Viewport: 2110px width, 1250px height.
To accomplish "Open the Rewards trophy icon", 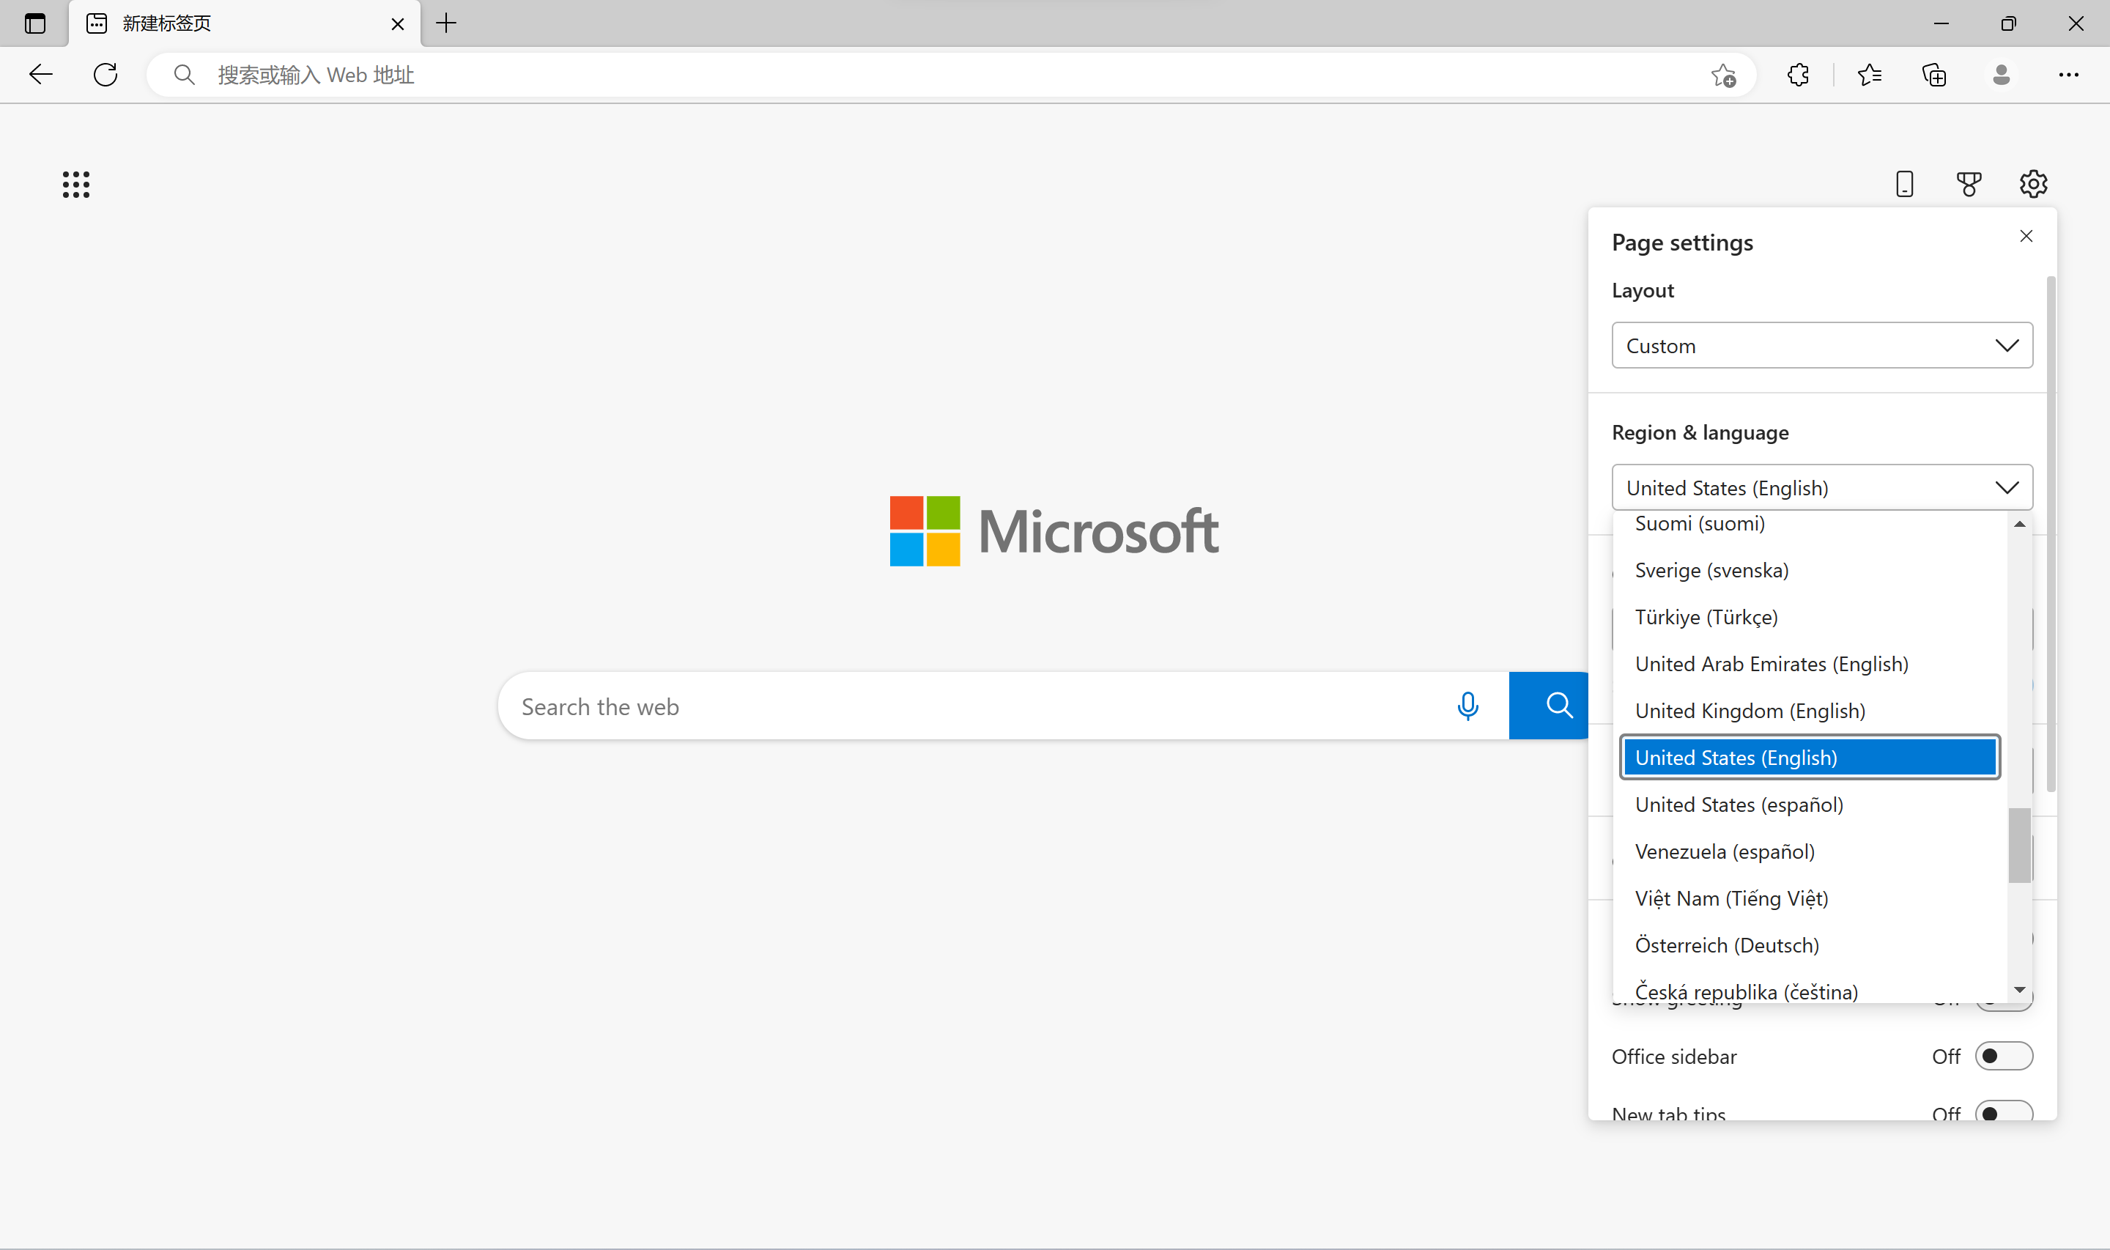I will (x=1969, y=184).
